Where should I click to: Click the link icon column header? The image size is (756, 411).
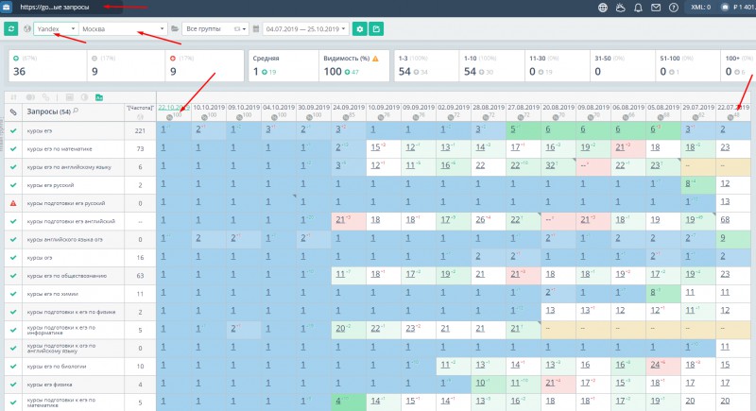[13, 112]
